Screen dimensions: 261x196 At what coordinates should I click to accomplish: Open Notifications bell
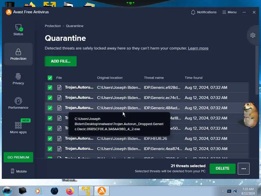(x=204, y=12)
